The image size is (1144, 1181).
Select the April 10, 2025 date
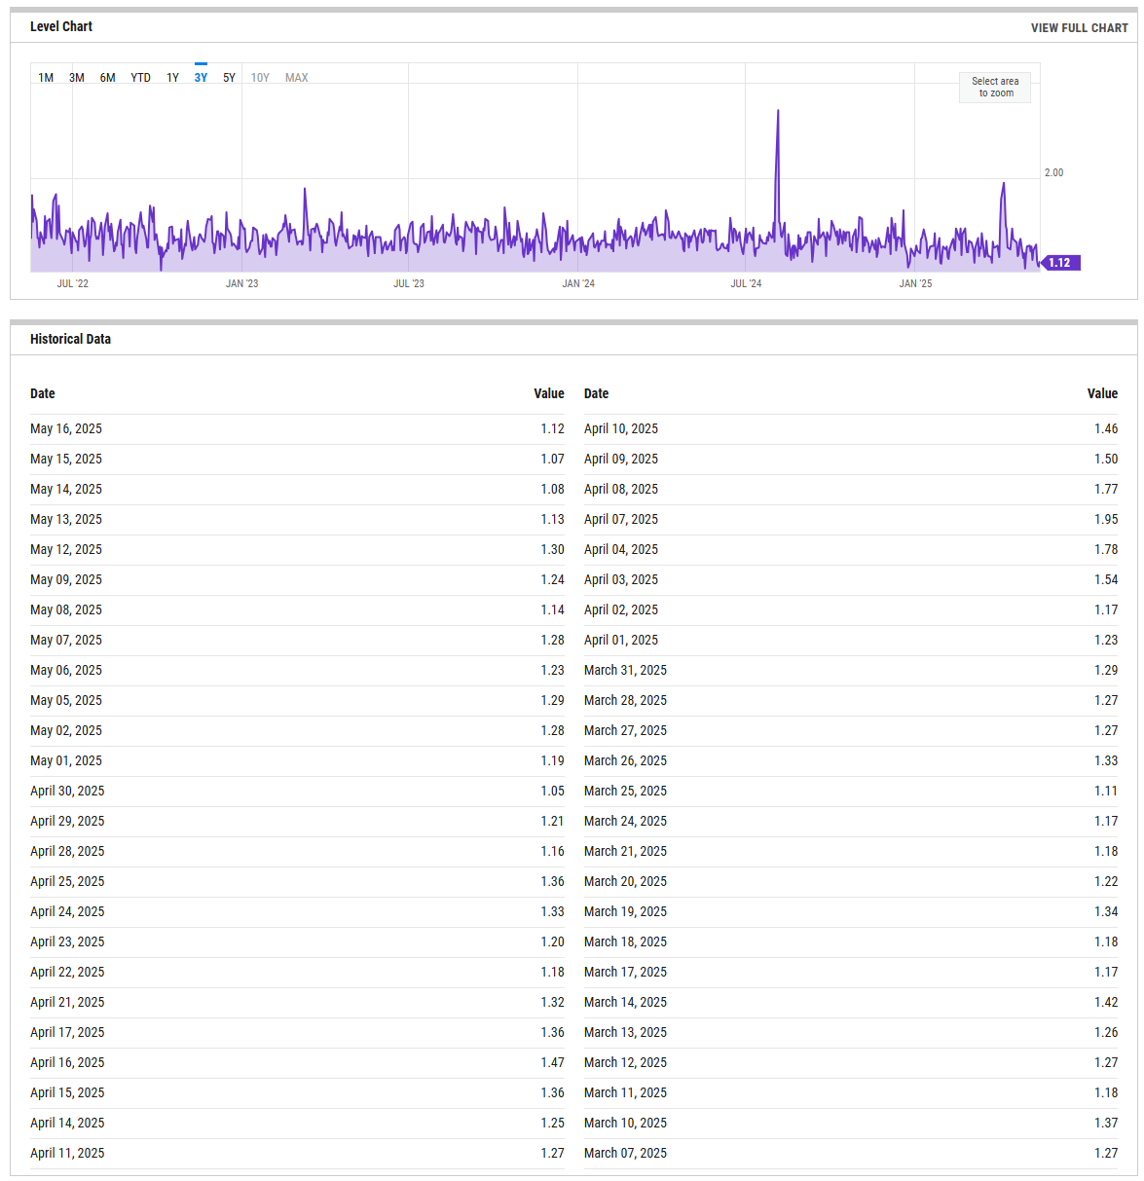(x=621, y=429)
